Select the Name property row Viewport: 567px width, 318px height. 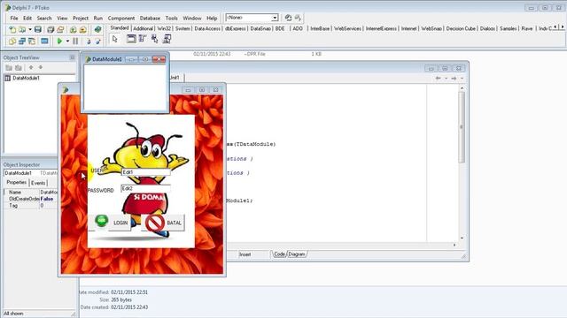click(31, 193)
